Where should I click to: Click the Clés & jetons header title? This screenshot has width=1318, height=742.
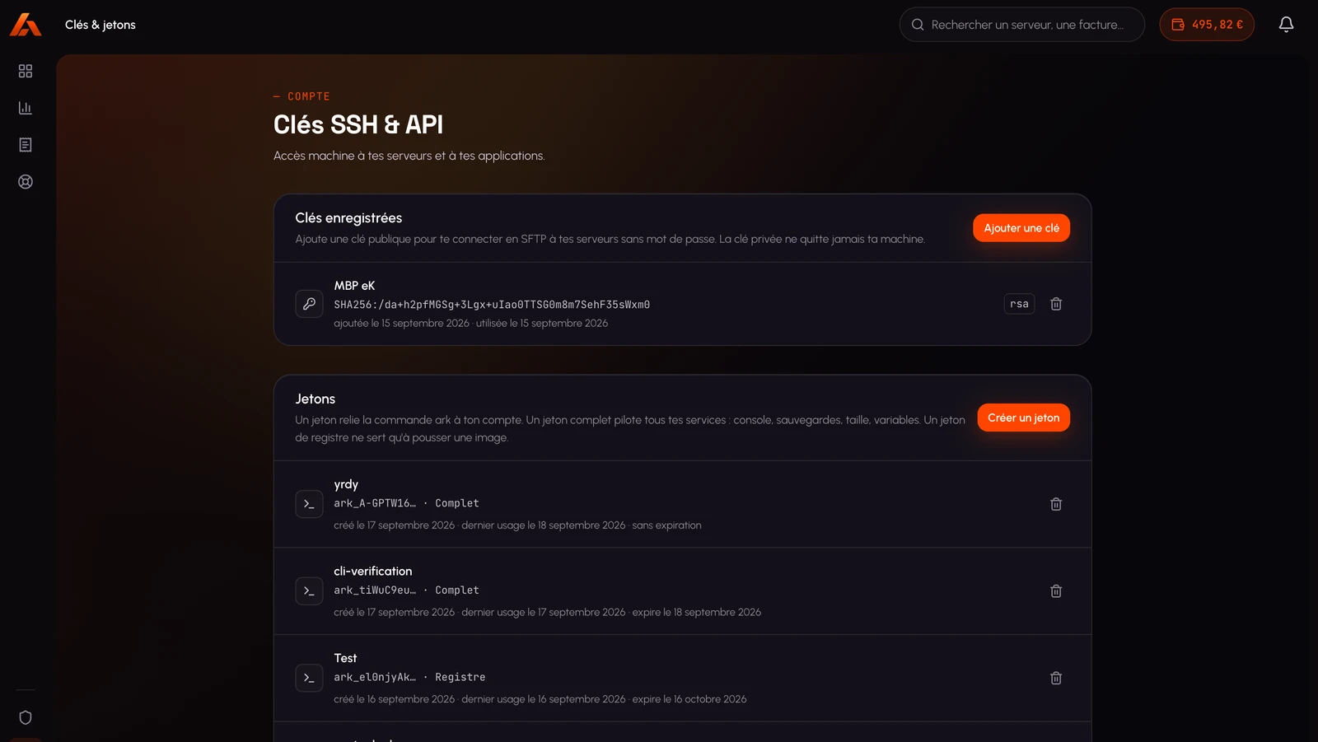pyautogui.click(x=100, y=25)
